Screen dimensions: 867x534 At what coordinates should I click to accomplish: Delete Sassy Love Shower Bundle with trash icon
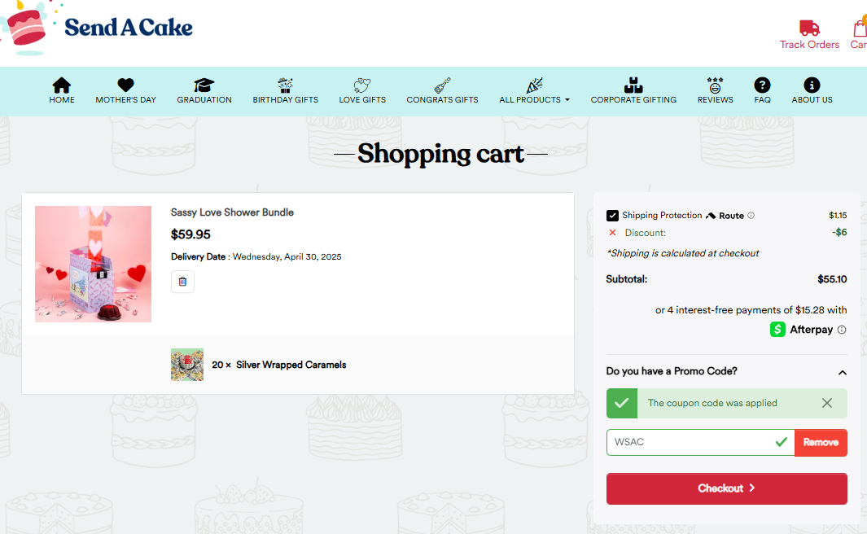coord(182,282)
